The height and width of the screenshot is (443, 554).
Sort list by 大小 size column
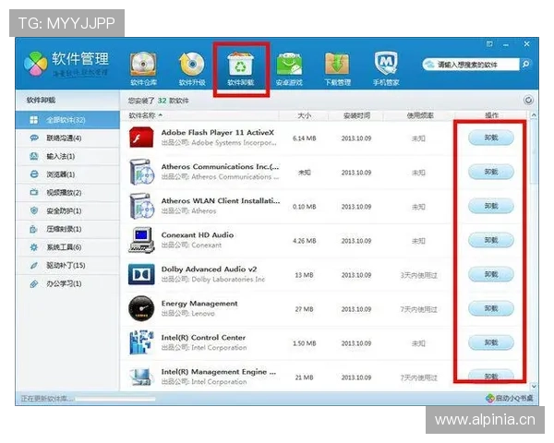tap(305, 115)
